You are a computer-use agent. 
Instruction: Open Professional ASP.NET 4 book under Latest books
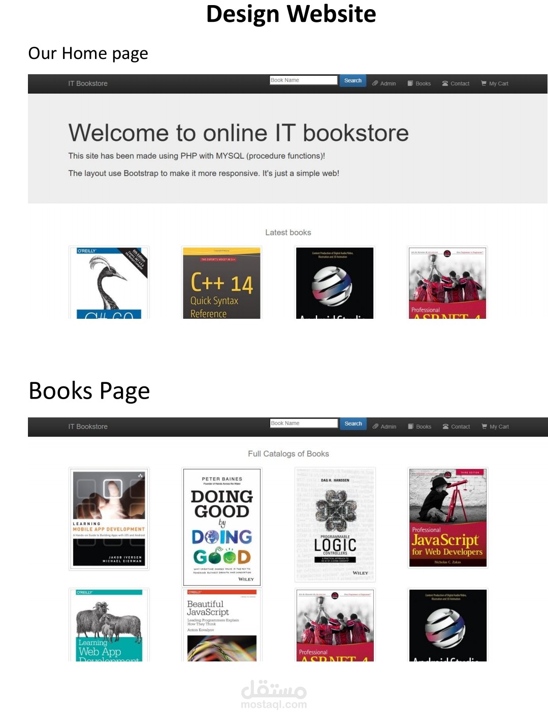(447, 283)
